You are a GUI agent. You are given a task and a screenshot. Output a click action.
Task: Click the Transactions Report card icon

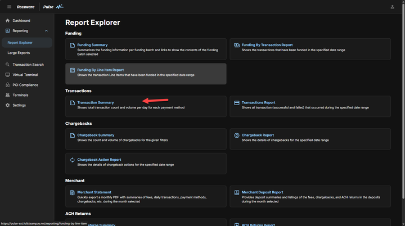pyautogui.click(x=237, y=103)
